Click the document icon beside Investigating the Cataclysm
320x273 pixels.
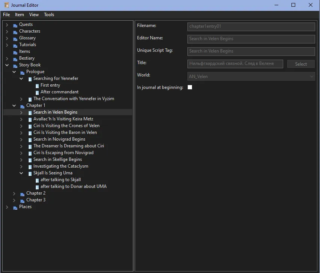click(x=30, y=166)
